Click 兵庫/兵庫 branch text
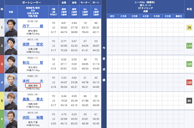The width and height of the screenshot is (194, 128). pyautogui.click(x=33, y=49)
